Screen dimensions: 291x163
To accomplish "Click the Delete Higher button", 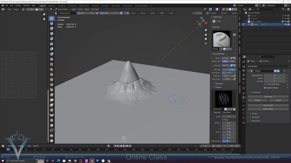I will click(268, 109).
